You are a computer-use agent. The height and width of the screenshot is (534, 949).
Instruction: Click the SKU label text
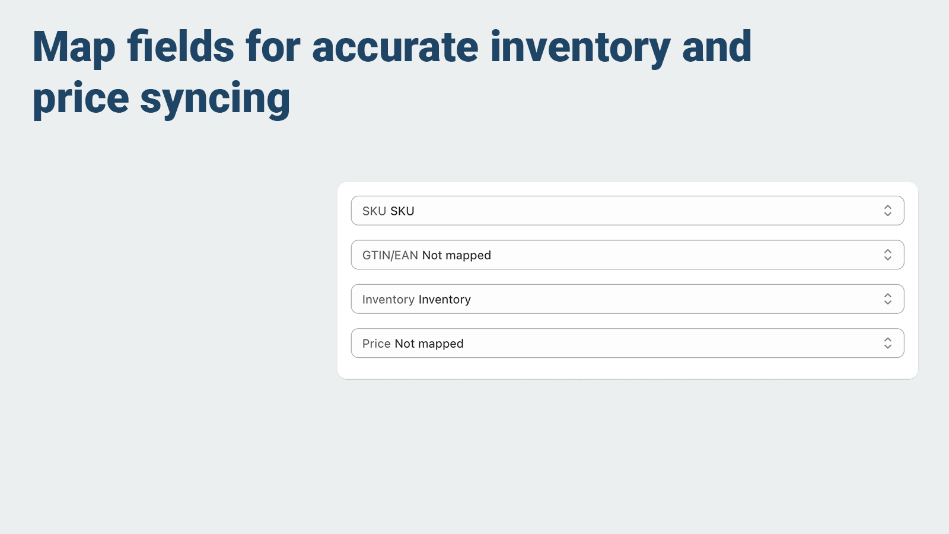(x=373, y=211)
